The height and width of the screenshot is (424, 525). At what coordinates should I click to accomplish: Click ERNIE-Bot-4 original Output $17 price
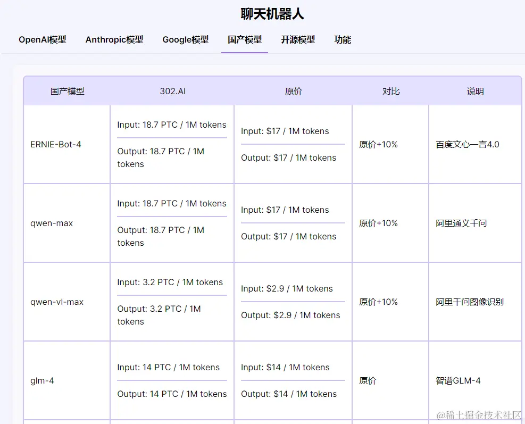[x=289, y=158]
